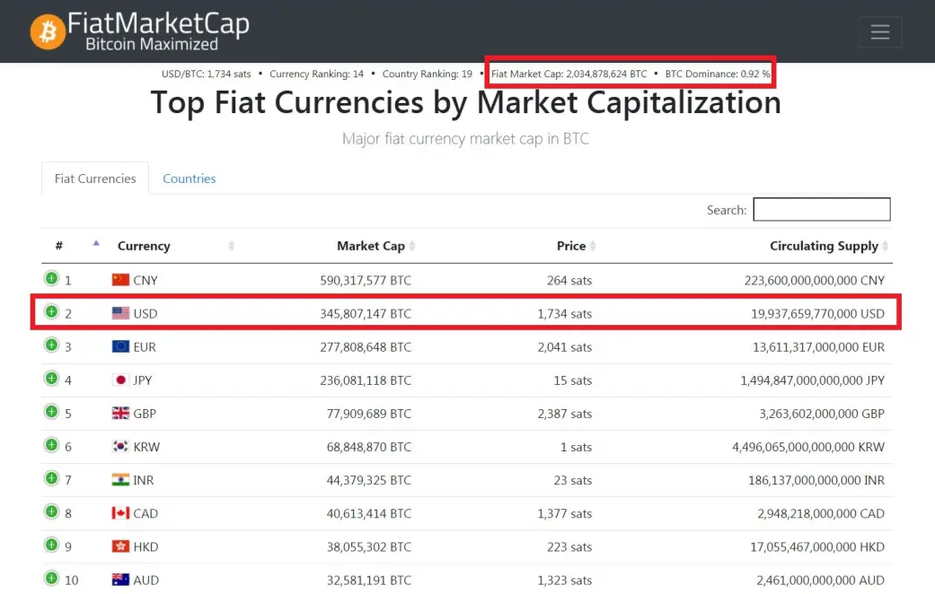The image size is (935, 594).
Task: Expand the CNY row plus icon
Action: click(52, 278)
